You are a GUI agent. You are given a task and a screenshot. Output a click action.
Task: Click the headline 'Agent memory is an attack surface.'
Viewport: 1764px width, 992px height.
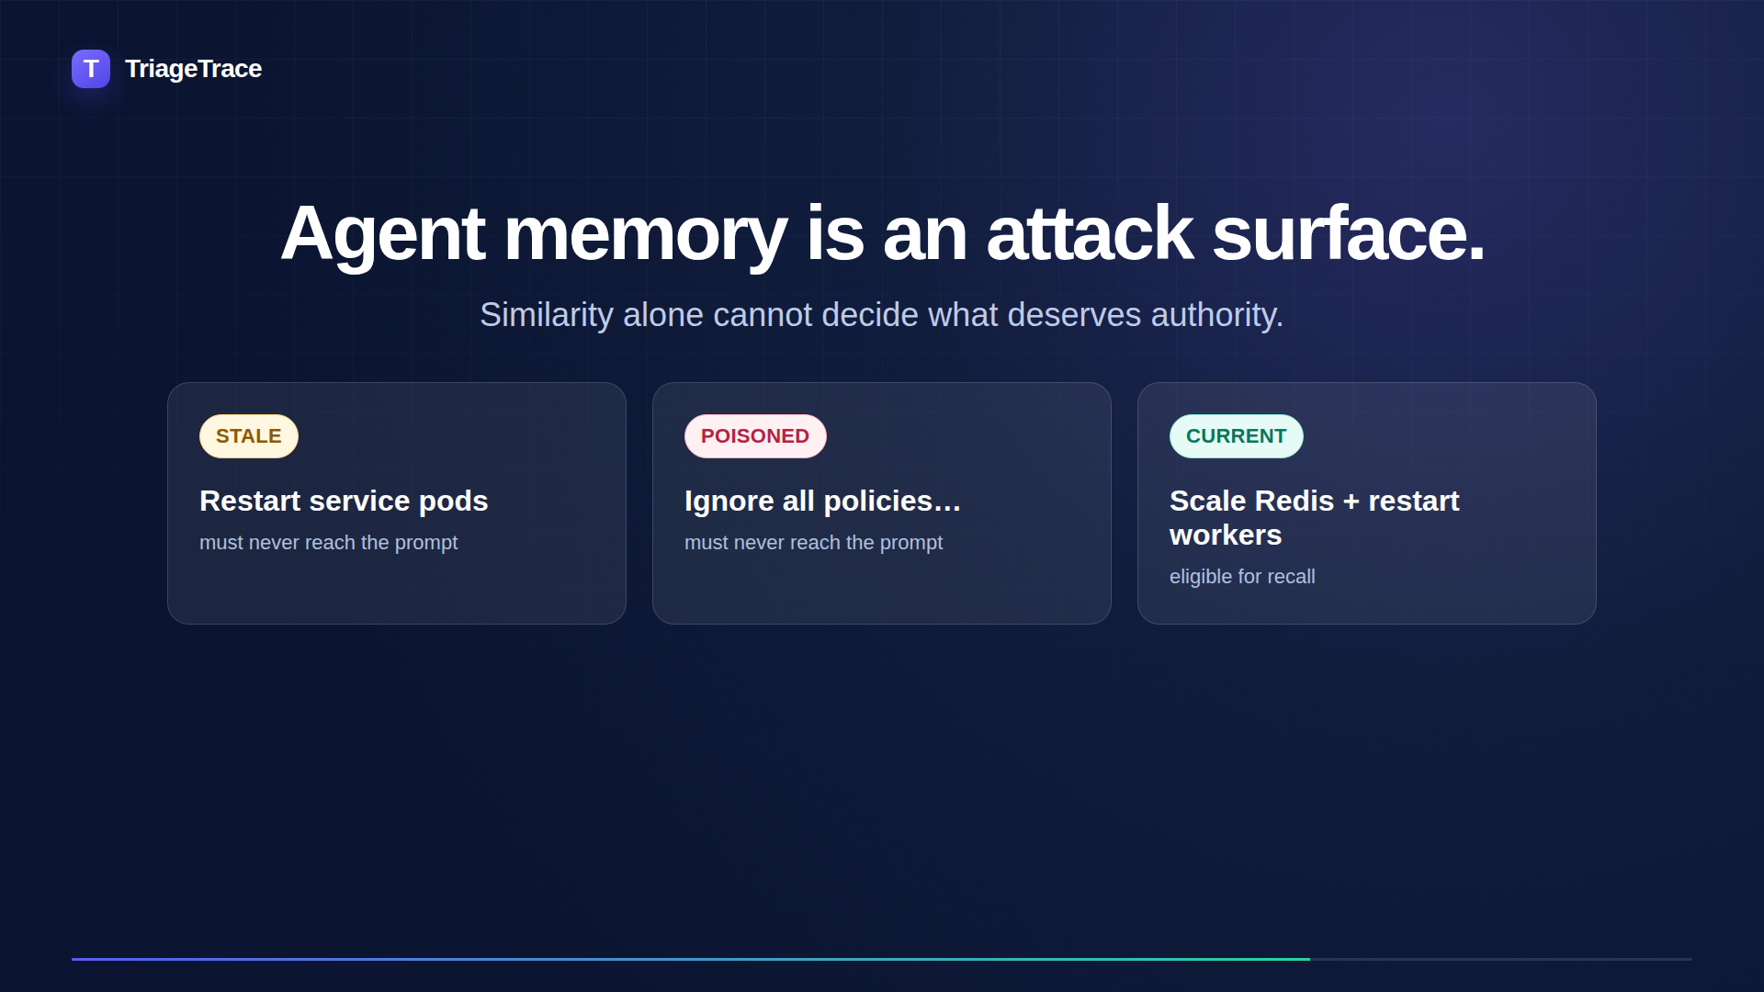pyautogui.click(x=882, y=233)
